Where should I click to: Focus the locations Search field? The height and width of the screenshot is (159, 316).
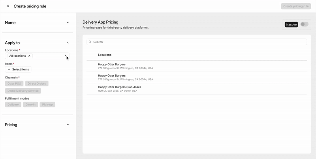197,42
